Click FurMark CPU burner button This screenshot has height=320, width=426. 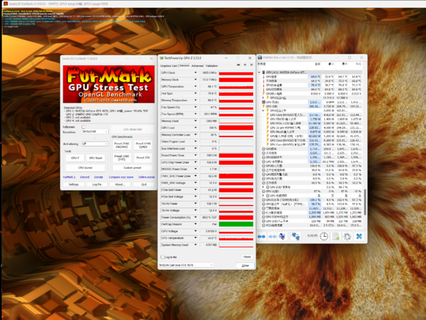click(85, 168)
